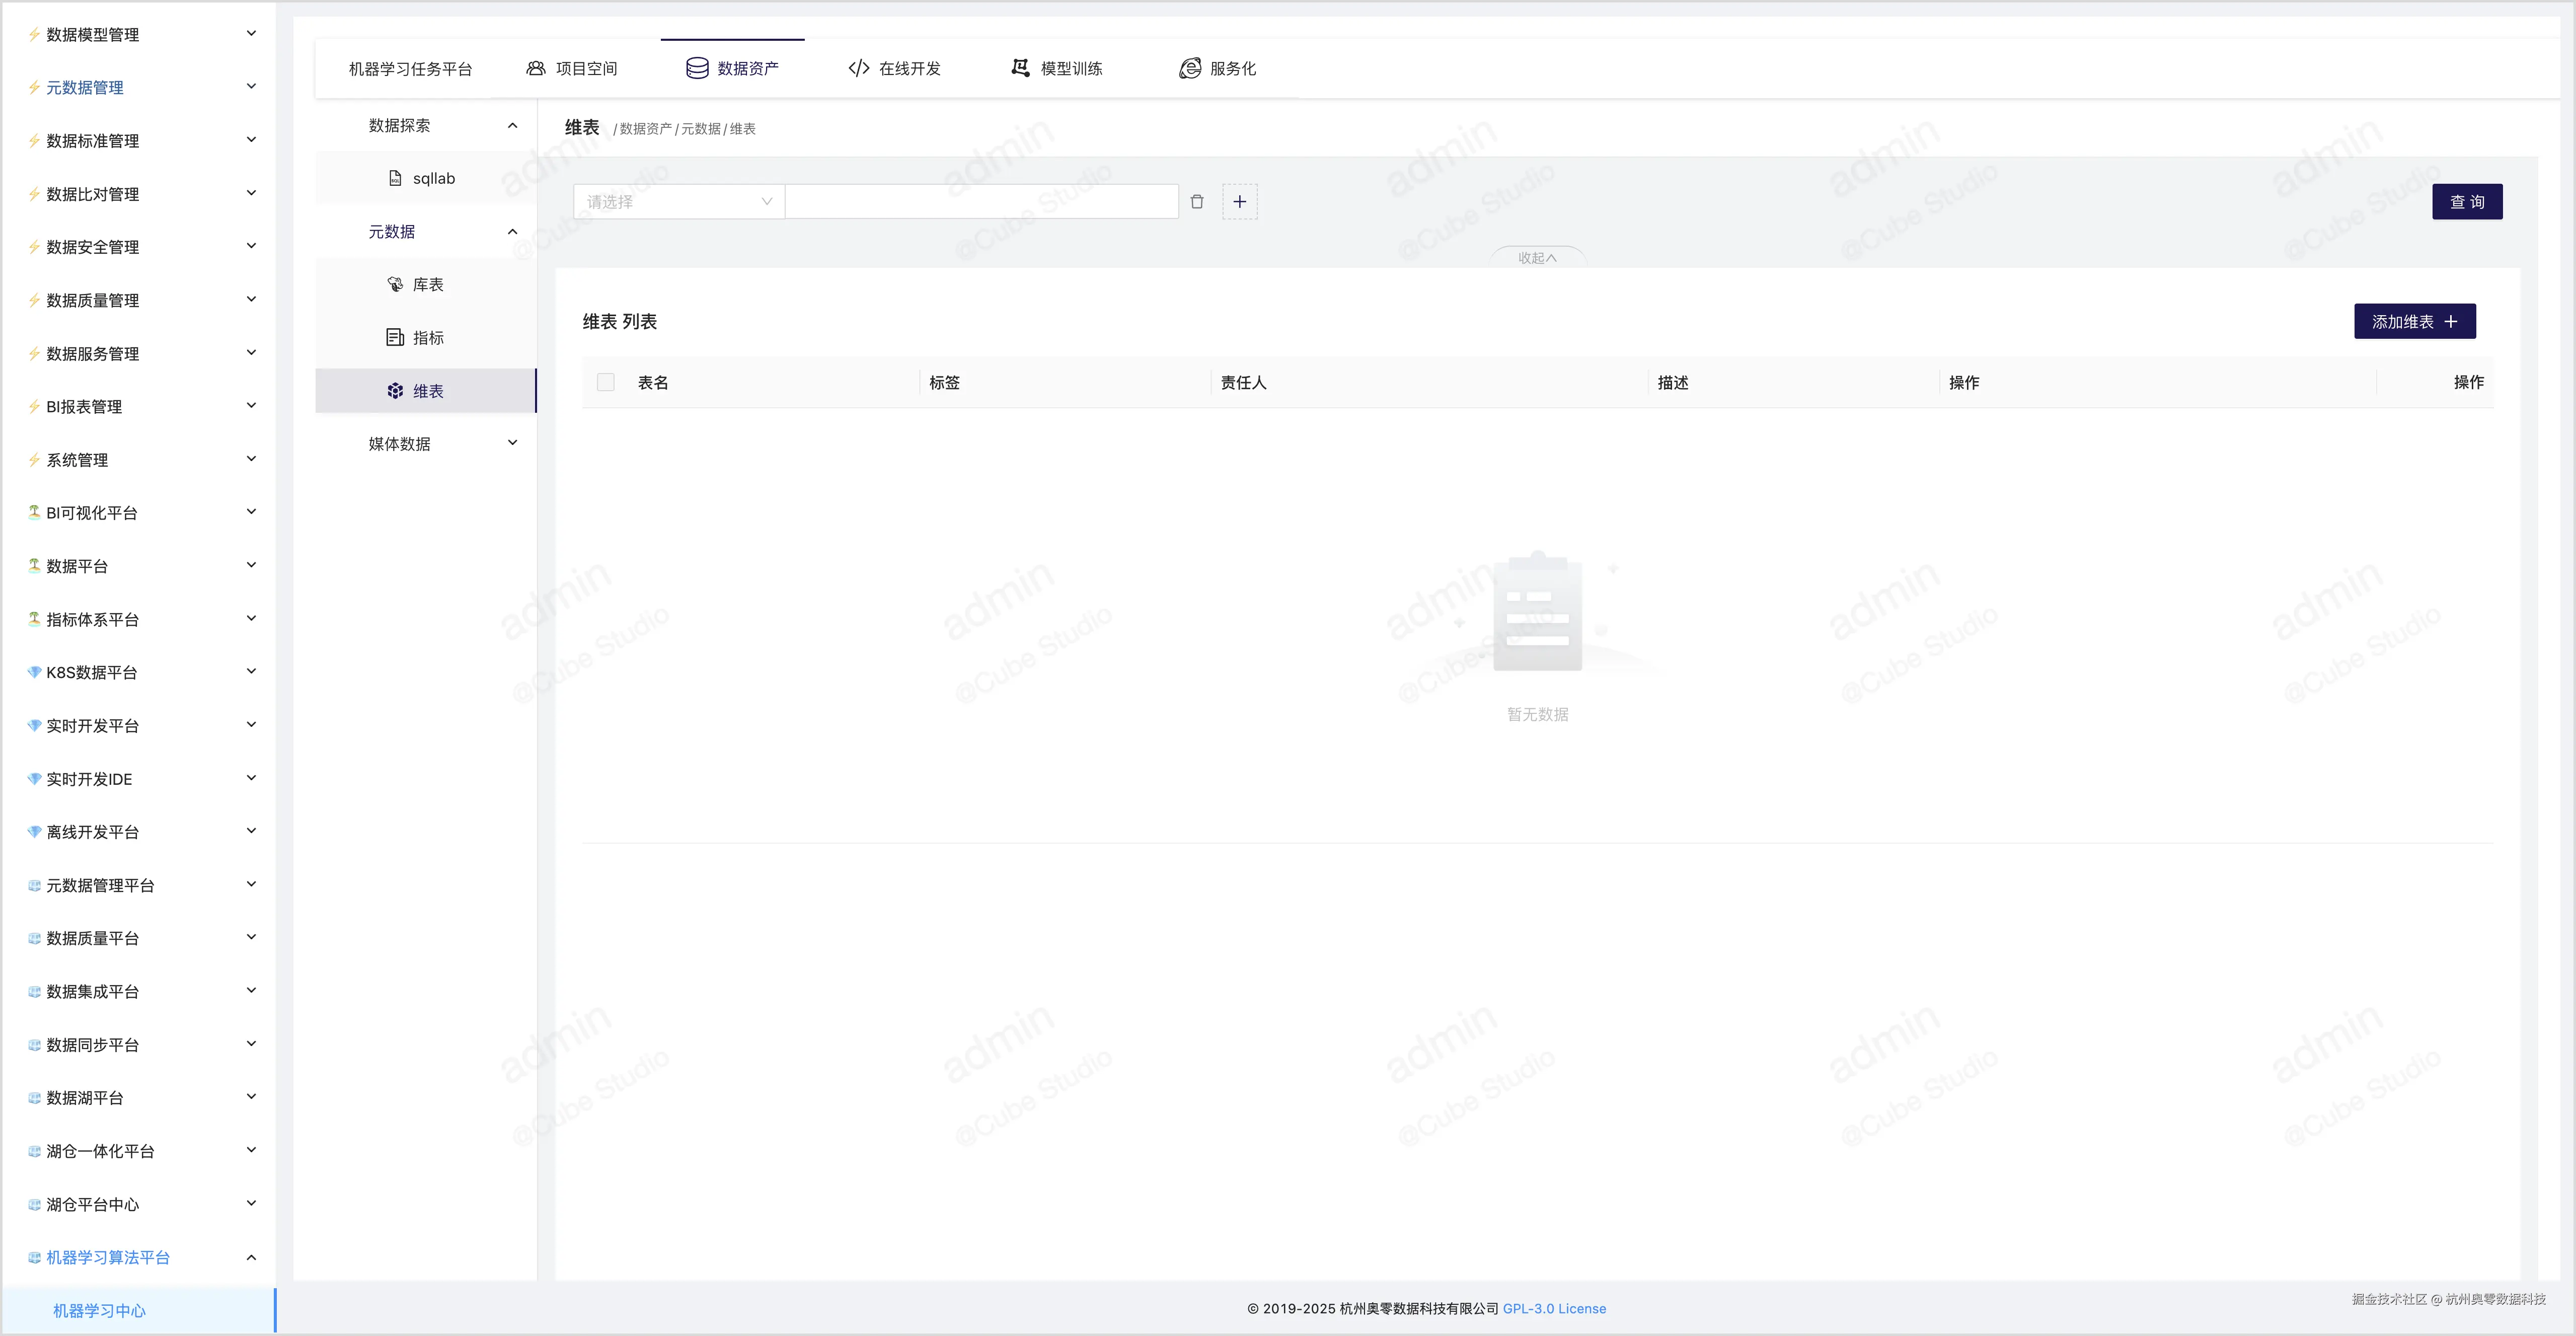Click the 查询 button

(2466, 202)
